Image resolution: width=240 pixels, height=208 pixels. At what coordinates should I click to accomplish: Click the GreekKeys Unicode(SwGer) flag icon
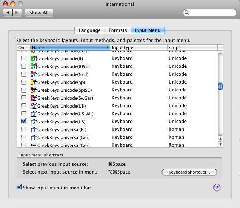[x=34, y=98]
